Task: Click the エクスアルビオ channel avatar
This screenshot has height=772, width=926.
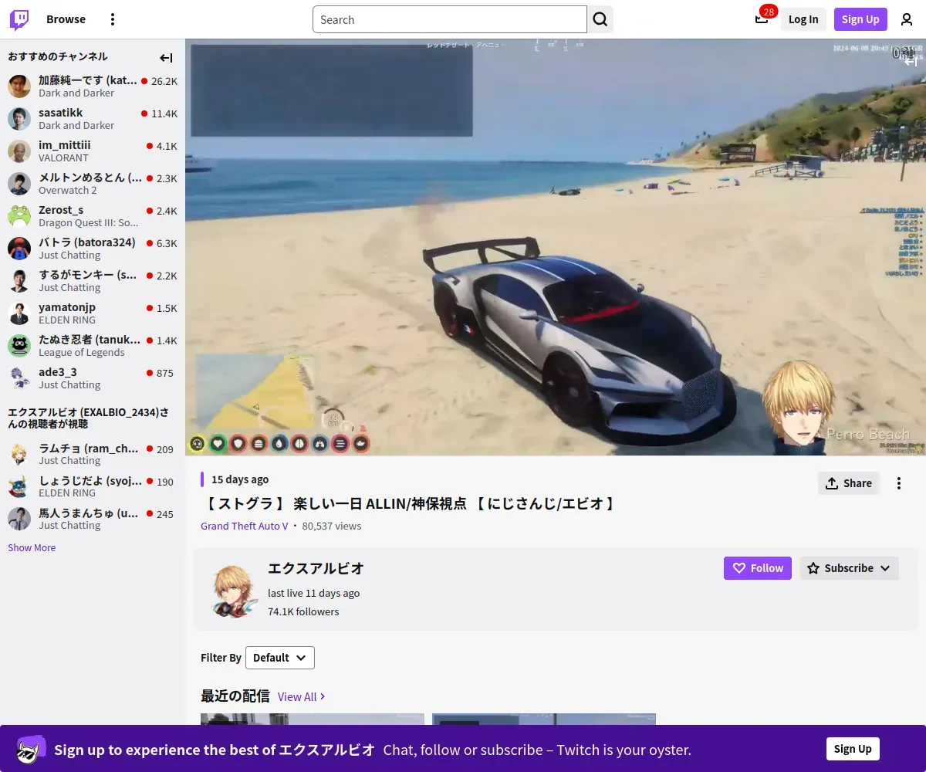Action: (x=233, y=589)
